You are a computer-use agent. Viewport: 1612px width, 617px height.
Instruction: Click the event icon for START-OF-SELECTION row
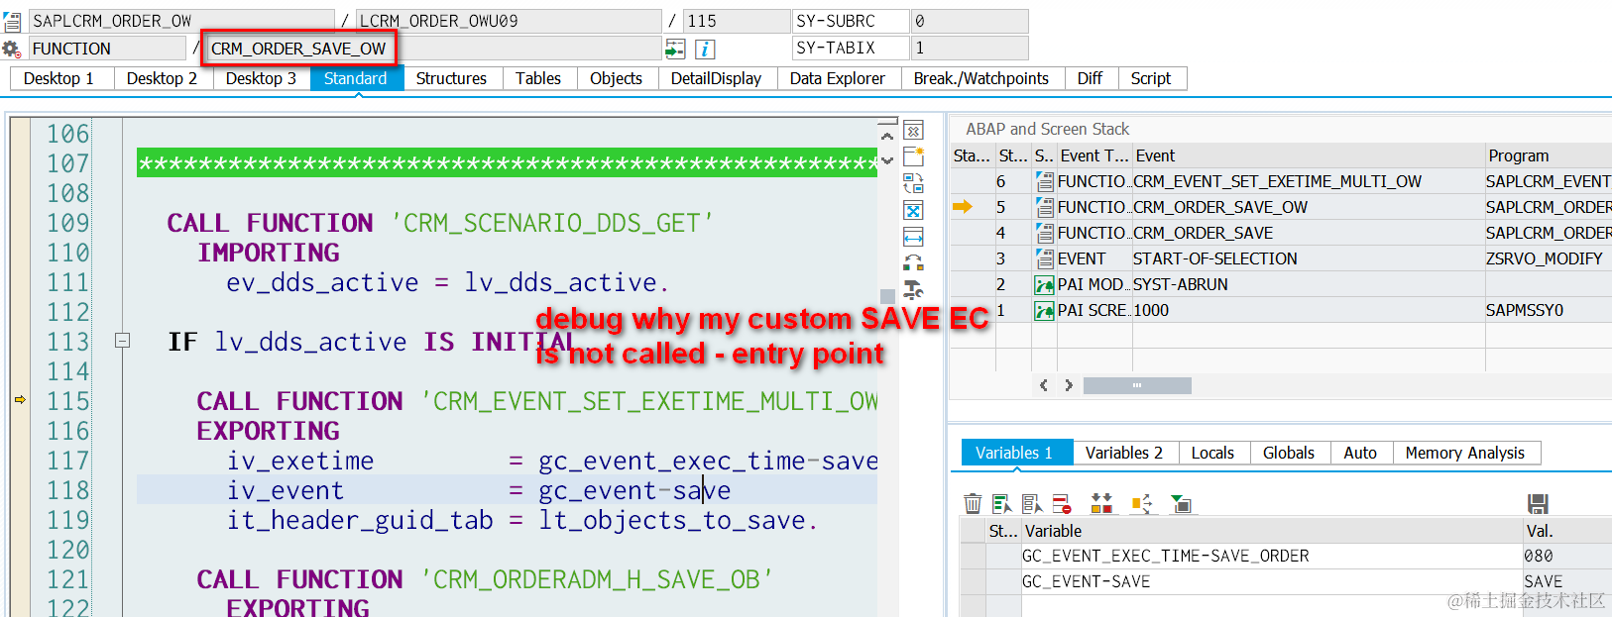(1044, 258)
